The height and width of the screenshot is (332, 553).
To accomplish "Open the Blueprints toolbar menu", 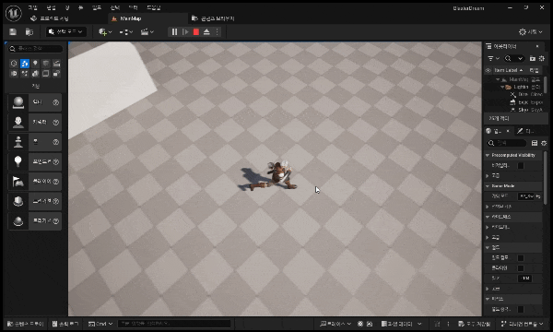I will coord(125,32).
